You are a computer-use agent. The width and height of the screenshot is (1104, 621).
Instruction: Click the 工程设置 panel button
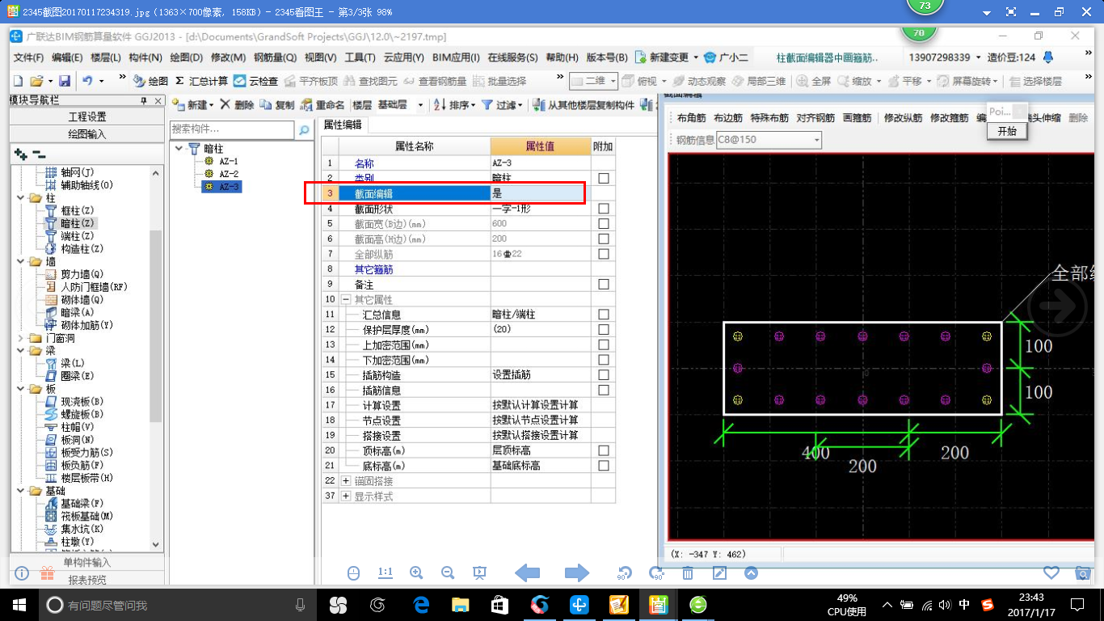coord(87,117)
